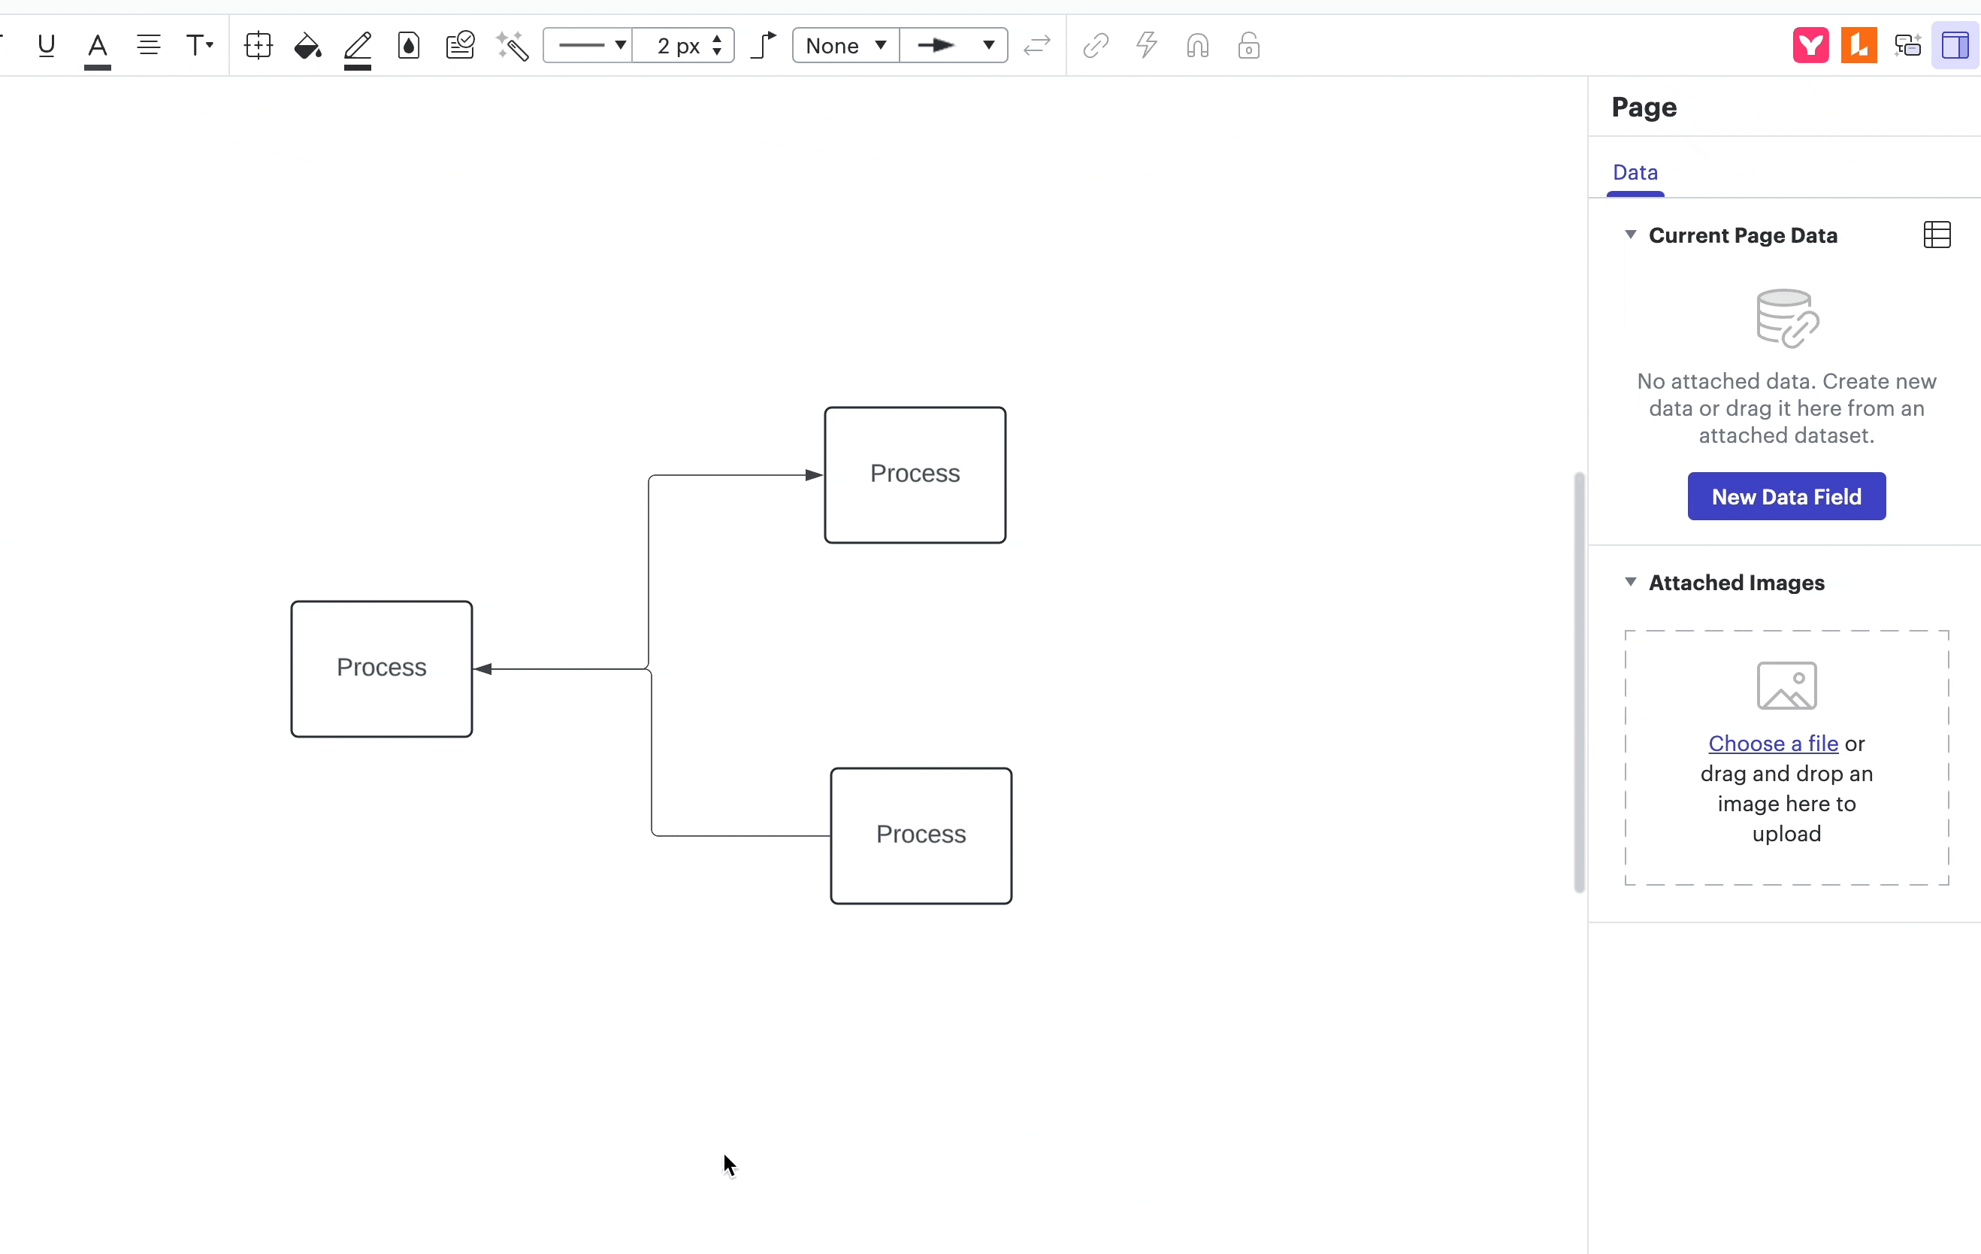Open the font color tool
The height and width of the screenshot is (1254, 1981).
click(x=97, y=46)
